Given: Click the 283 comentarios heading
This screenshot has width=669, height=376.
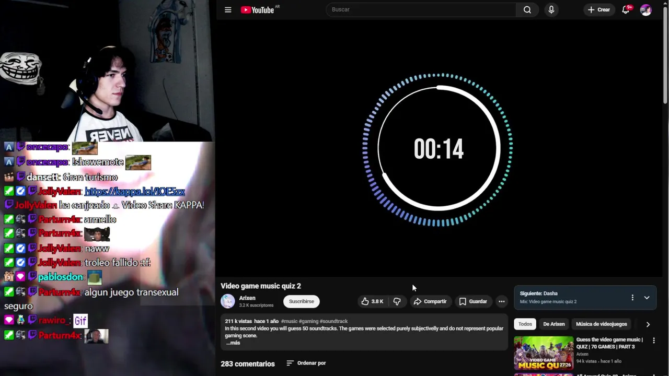Looking at the screenshot, I should (x=248, y=363).
